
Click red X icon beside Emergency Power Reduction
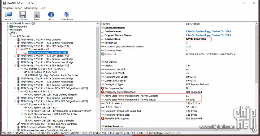[103, 92]
